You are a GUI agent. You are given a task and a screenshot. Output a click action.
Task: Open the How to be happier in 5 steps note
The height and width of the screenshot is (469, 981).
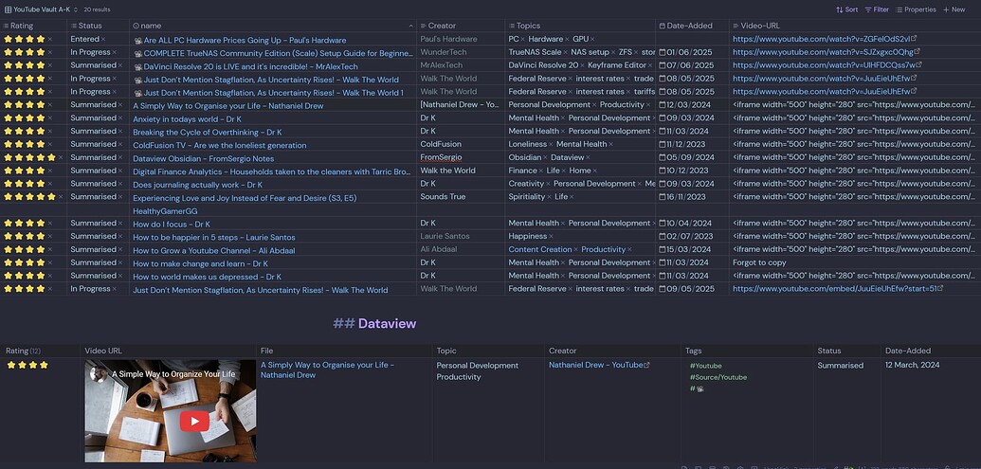click(214, 237)
